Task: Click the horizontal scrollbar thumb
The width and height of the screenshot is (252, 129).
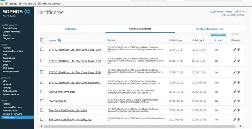Action: click(x=140, y=126)
